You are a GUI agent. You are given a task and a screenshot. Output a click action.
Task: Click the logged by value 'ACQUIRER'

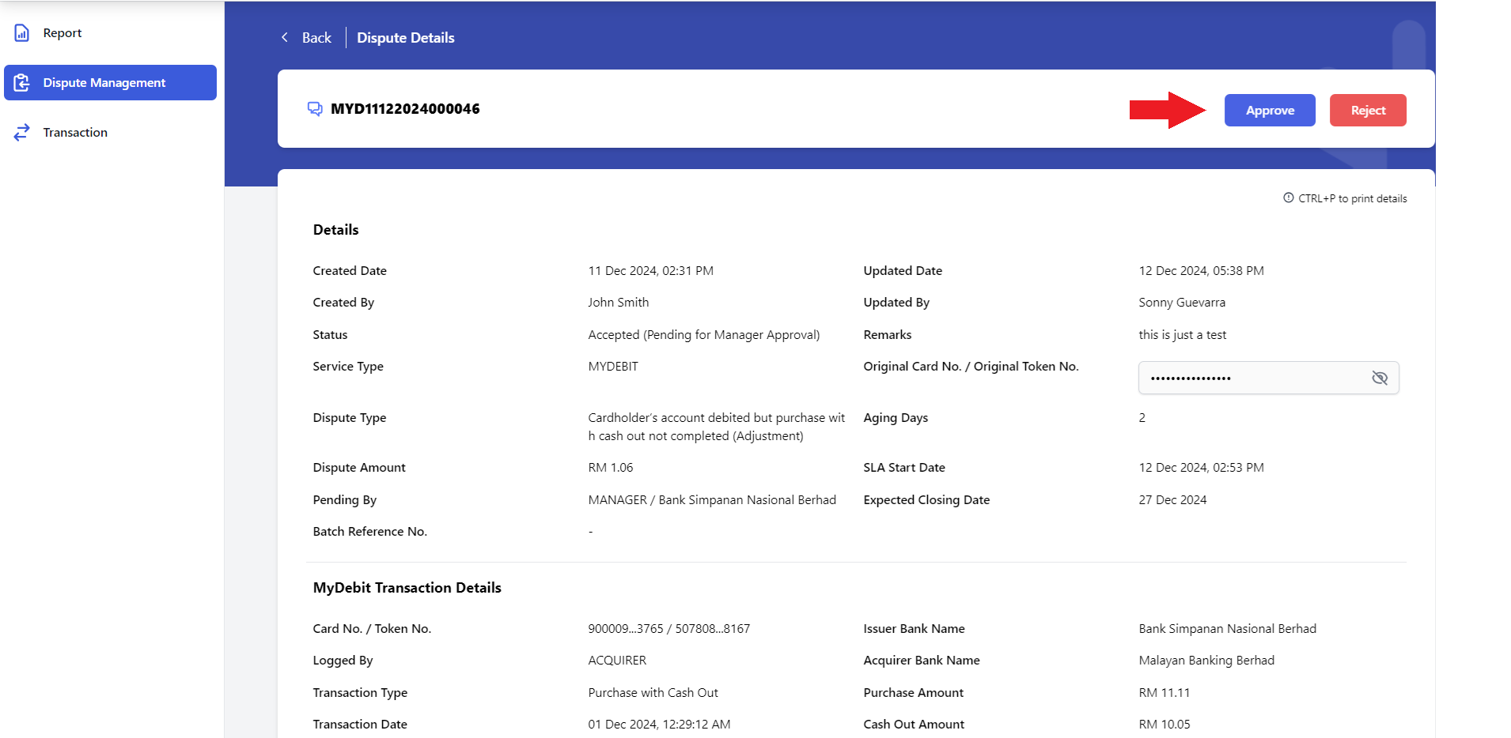coord(617,661)
